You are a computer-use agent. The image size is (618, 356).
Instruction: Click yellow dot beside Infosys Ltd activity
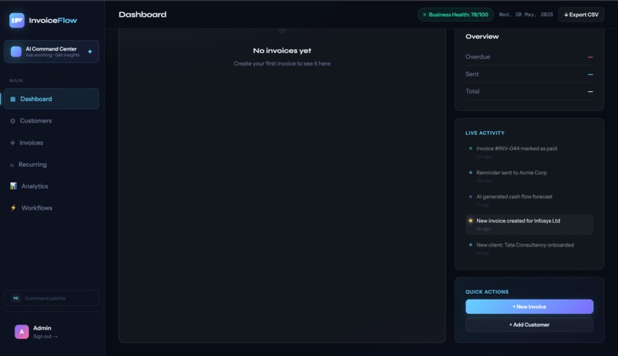point(470,220)
